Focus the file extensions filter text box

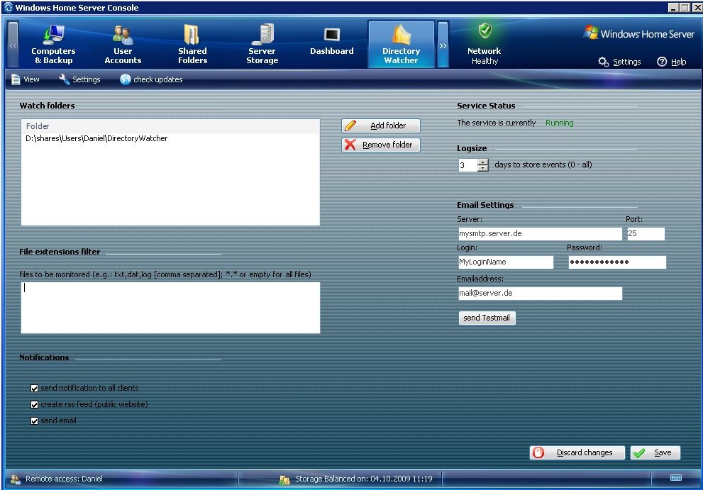point(170,308)
